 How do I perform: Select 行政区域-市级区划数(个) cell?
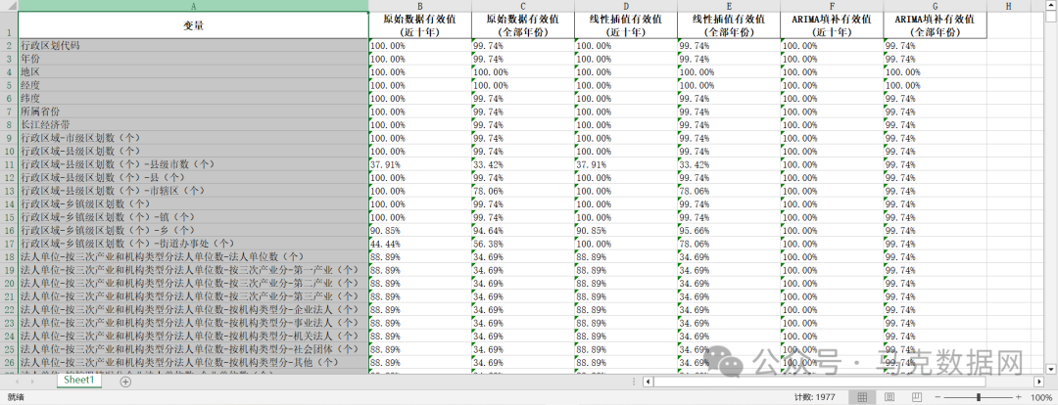(194, 138)
